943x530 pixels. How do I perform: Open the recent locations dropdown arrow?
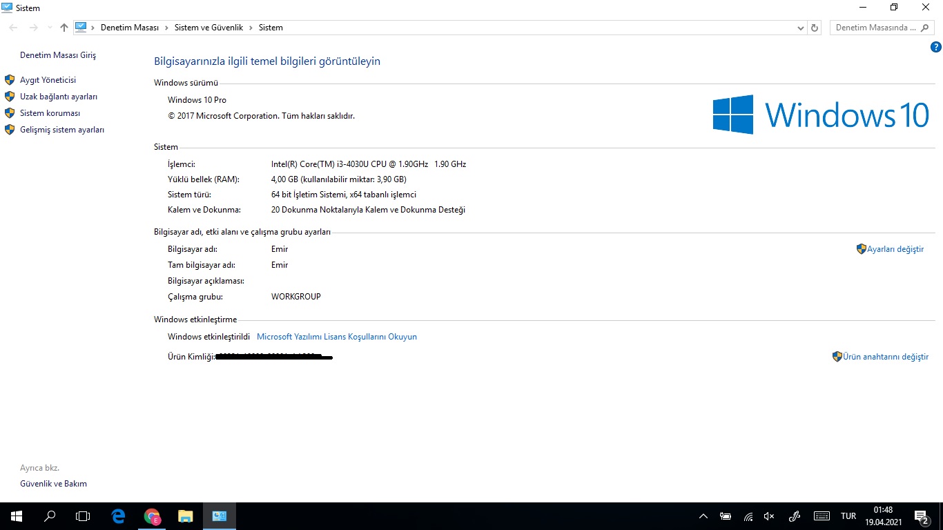(x=50, y=28)
